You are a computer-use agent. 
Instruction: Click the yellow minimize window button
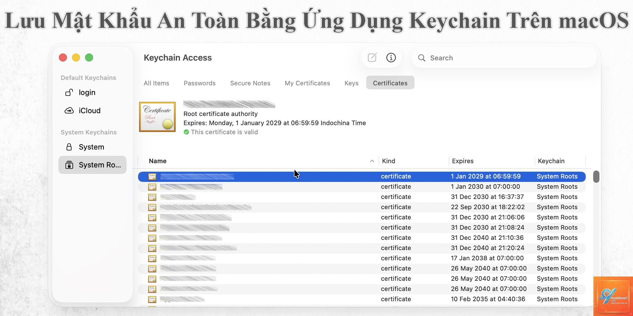[x=76, y=58]
